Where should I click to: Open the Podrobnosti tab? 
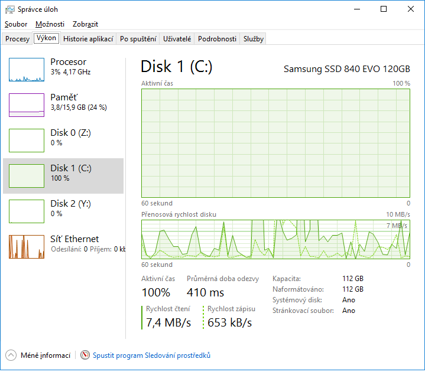click(217, 39)
